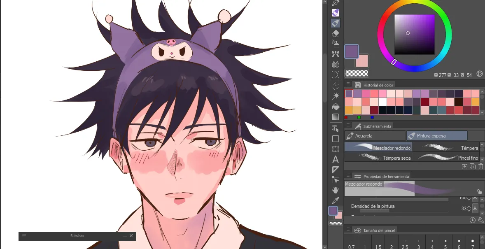Select the triangle Ruler tool
Screen dimensions: 485x249
[335, 170]
